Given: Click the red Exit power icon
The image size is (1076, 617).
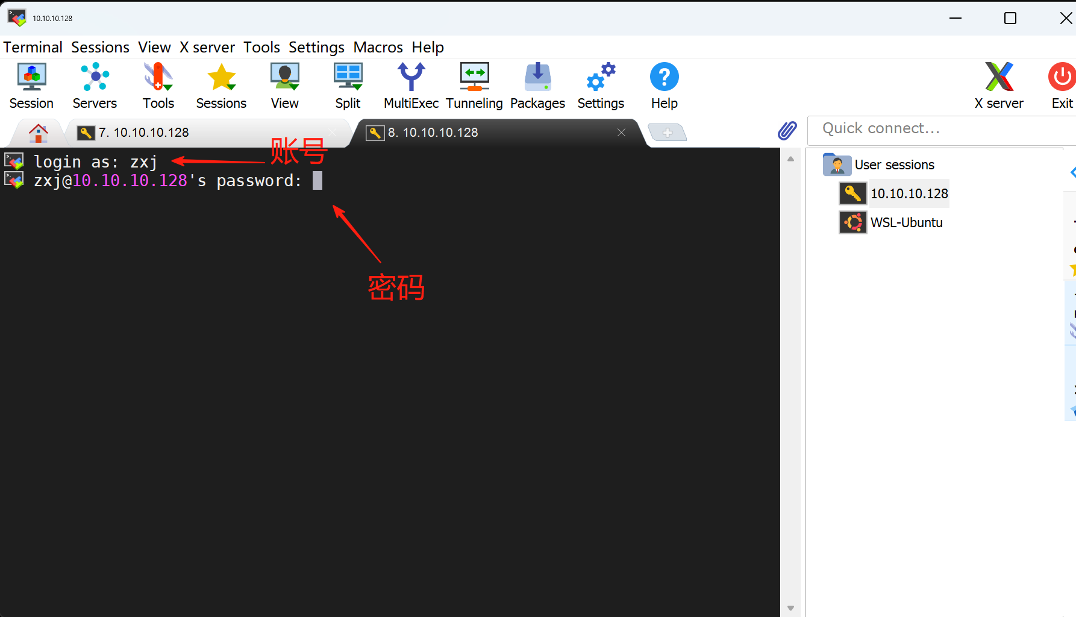Looking at the screenshot, I should point(1062,77).
